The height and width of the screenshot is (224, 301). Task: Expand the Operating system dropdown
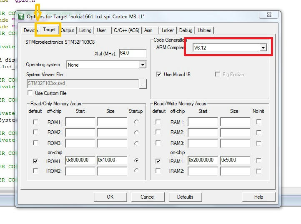click(143, 65)
